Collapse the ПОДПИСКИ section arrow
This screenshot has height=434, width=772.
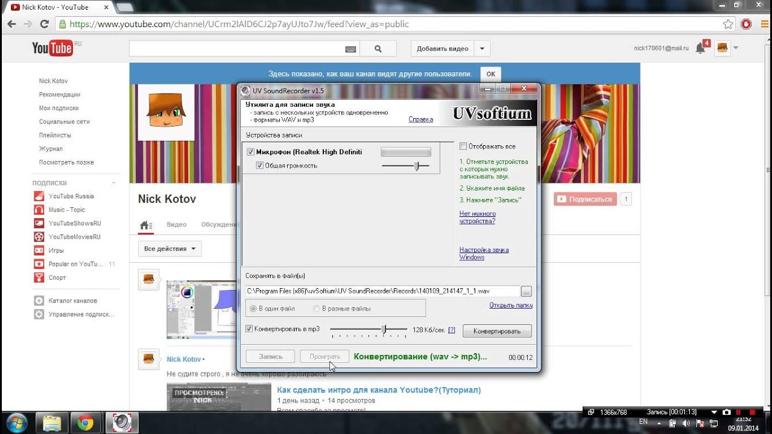click(113, 183)
